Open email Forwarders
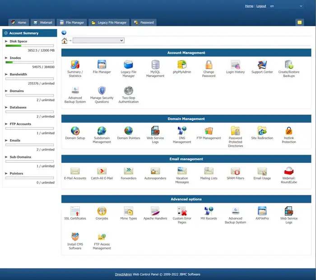This screenshot has height=280, width=316. (x=128, y=173)
